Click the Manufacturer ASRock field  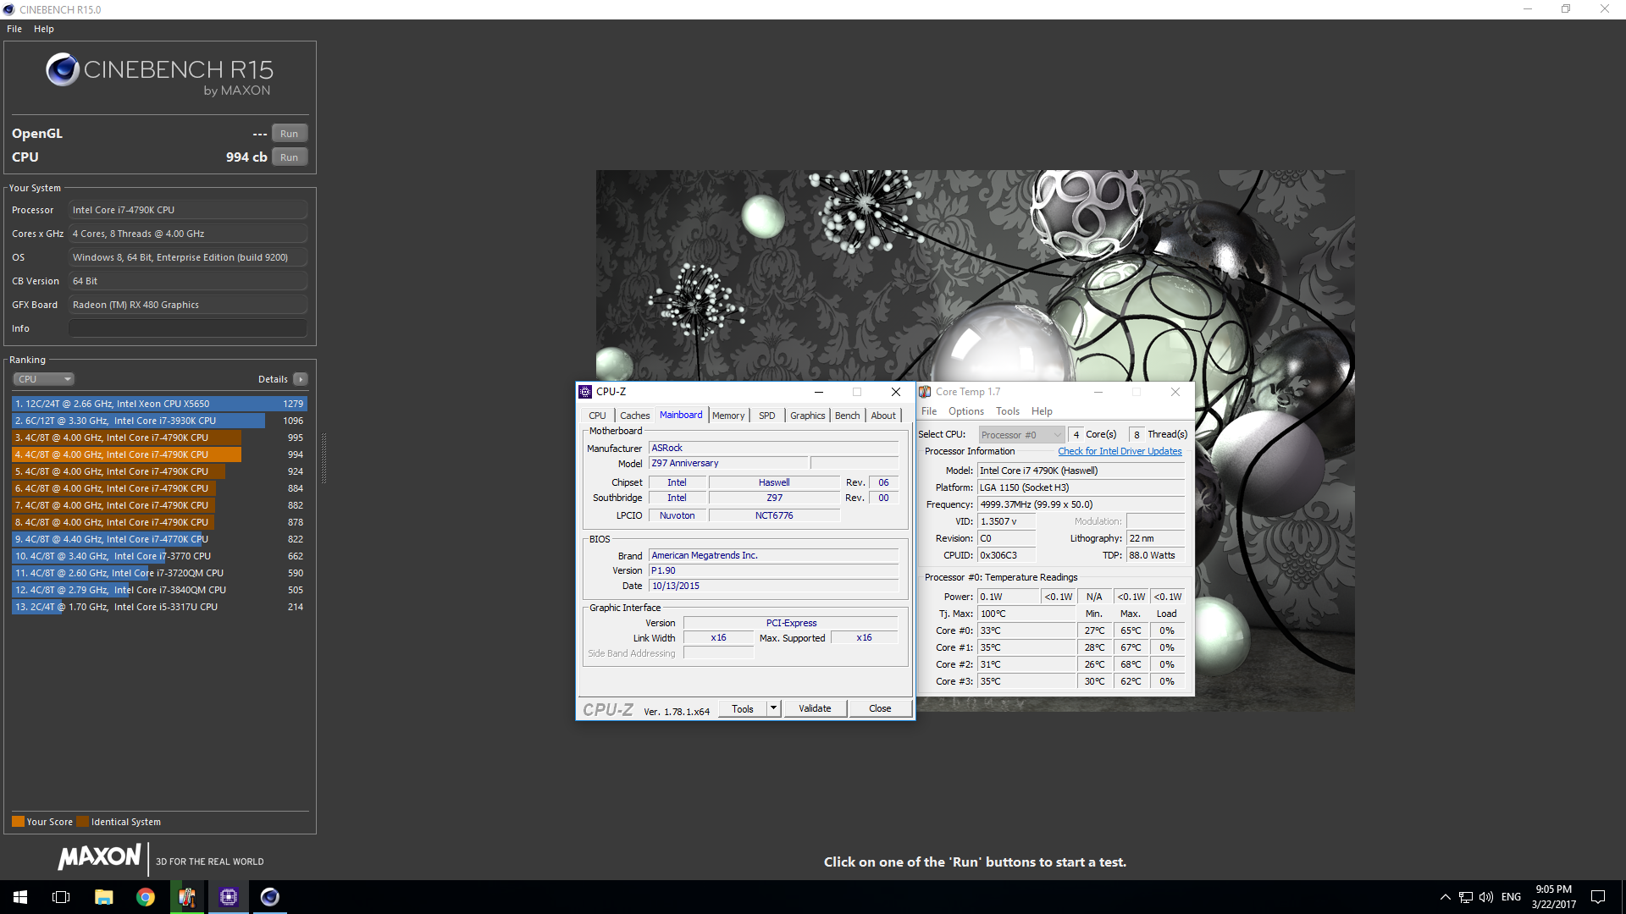[x=773, y=449]
